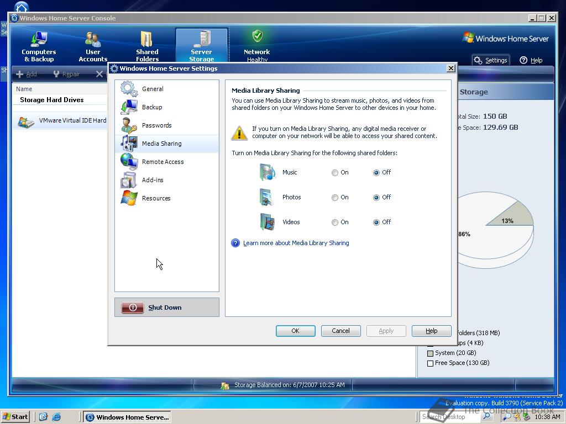Image resolution: width=566 pixels, height=424 pixels.
Task: Click the Backup settings icon
Action: 129,107
